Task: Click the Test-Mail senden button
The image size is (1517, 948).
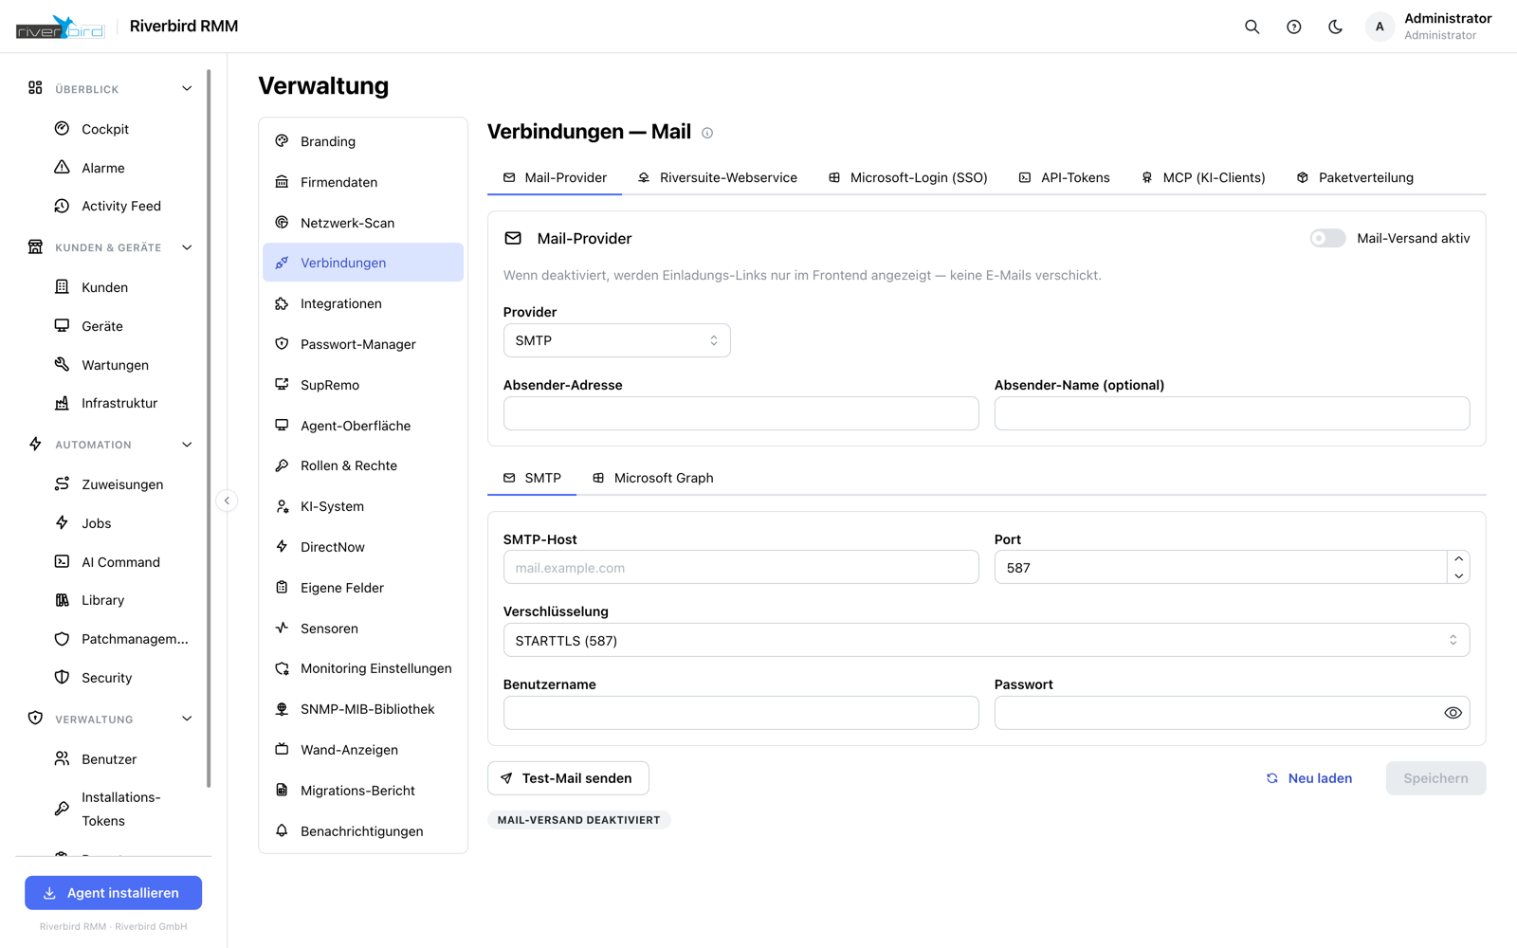Action: (x=568, y=778)
